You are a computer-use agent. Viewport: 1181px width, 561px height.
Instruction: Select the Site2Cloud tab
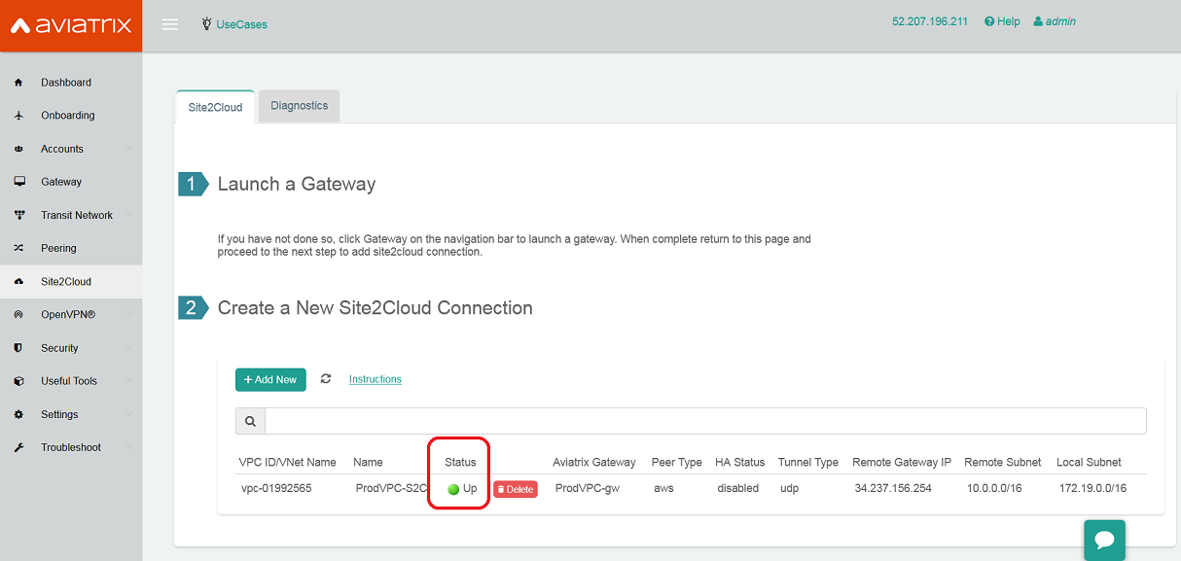(215, 107)
